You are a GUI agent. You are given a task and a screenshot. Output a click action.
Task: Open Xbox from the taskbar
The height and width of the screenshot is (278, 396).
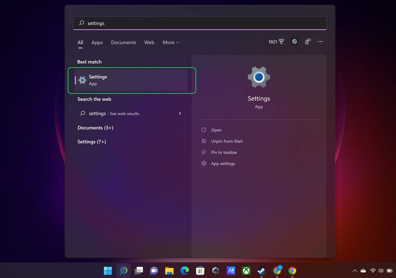coord(246,271)
